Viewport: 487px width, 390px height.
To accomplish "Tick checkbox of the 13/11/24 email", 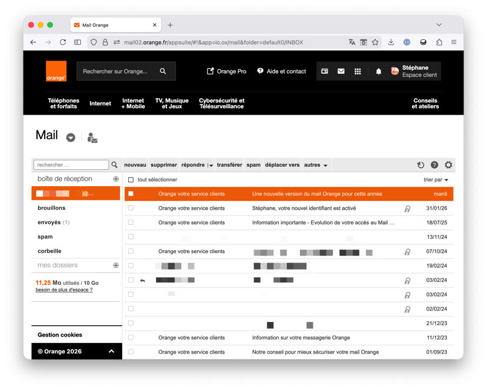I will (131, 237).
